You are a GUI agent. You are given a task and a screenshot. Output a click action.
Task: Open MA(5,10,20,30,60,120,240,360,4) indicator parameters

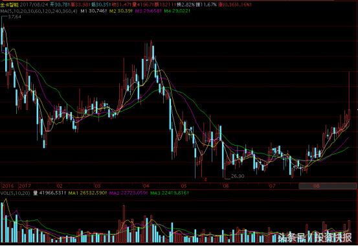[x=39, y=11]
